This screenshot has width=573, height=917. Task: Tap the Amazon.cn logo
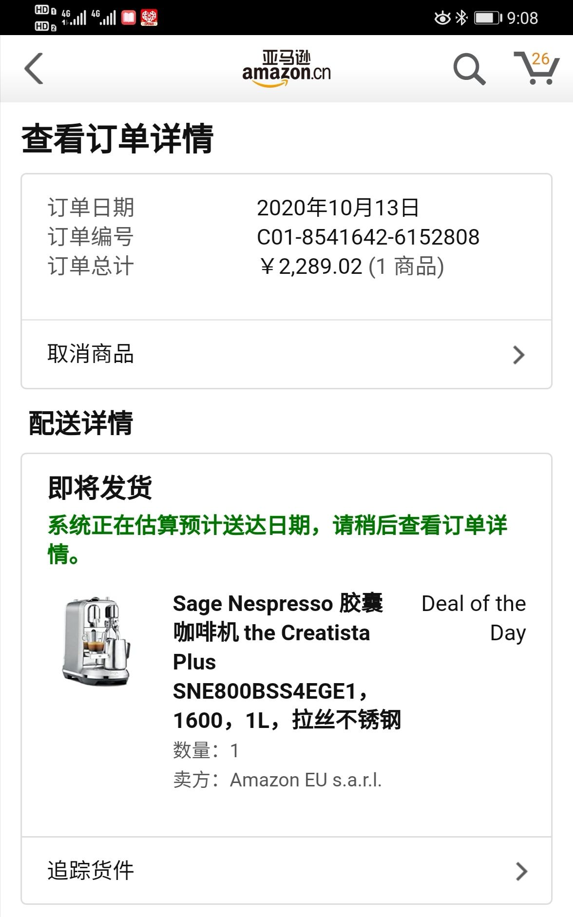(286, 69)
